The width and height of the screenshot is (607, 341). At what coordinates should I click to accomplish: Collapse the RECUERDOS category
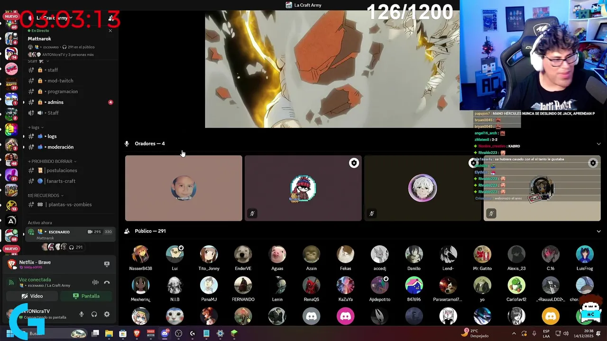click(46, 195)
